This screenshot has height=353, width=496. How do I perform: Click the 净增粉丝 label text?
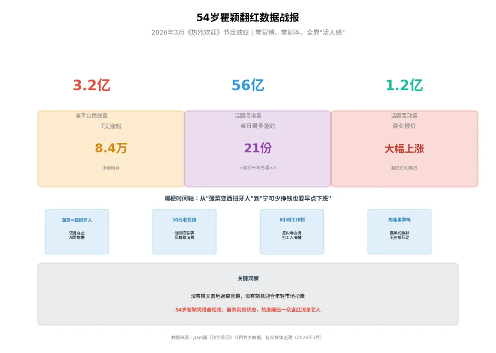click(x=110, y=167)
